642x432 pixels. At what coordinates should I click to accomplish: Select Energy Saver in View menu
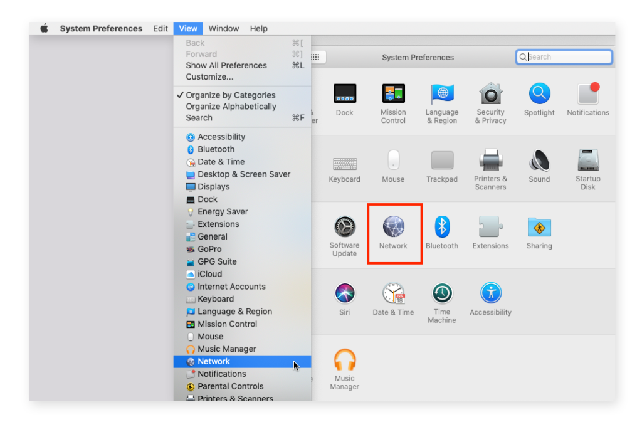click(243, 212)
